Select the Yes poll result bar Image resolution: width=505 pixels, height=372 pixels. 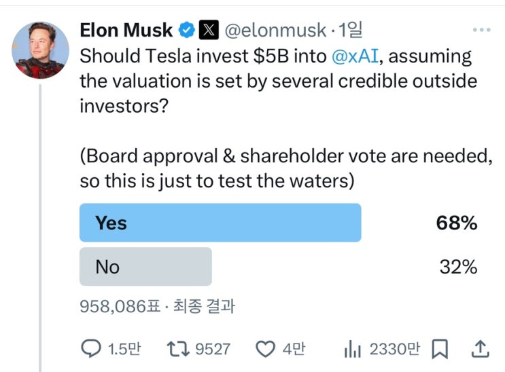[220, 223]
